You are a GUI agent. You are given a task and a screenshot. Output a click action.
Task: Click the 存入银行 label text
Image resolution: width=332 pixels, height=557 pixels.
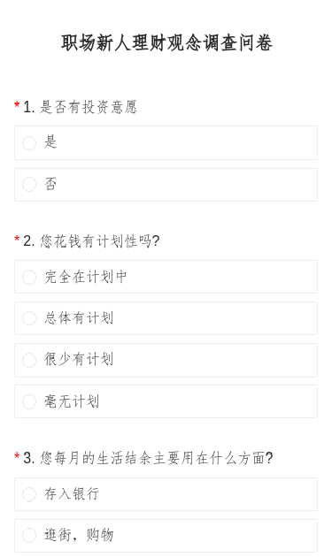[x=72, y=493]
